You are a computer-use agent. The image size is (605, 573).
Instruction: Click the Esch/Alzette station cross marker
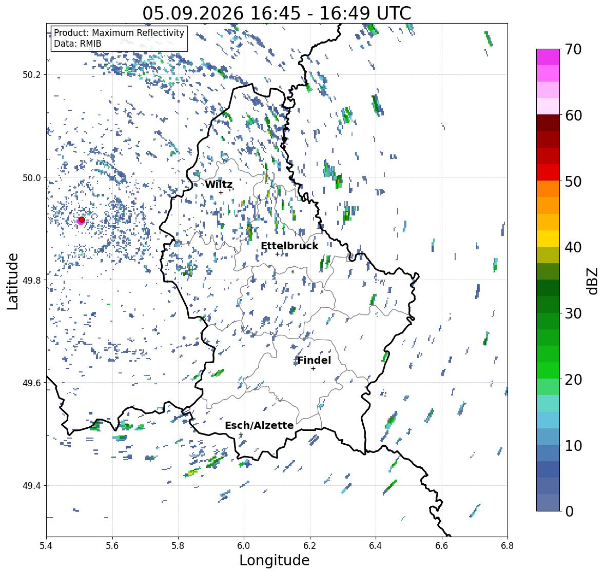click(x=241, y=434)
